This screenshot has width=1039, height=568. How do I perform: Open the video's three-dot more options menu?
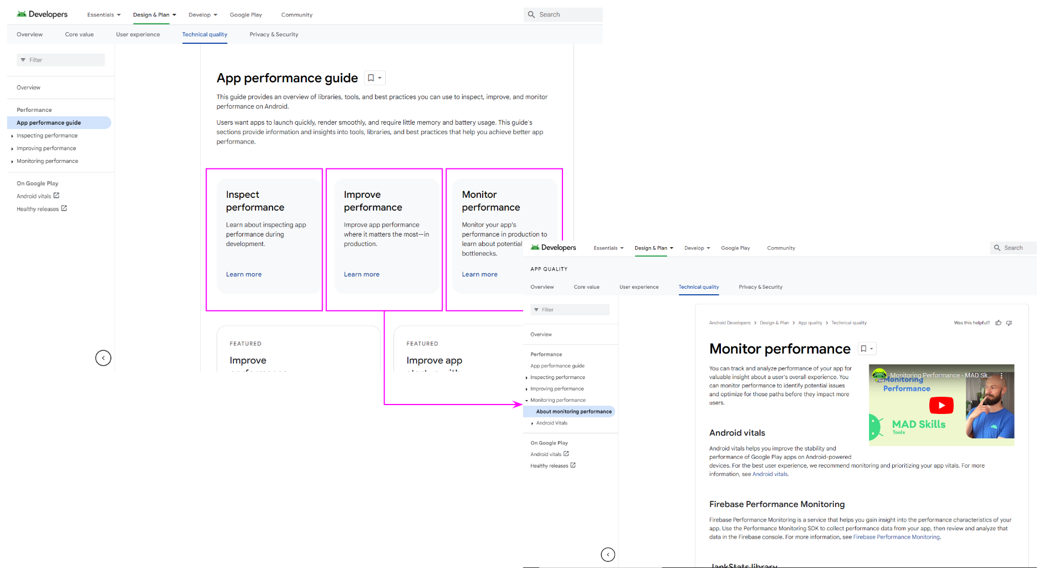(1001, 376)
